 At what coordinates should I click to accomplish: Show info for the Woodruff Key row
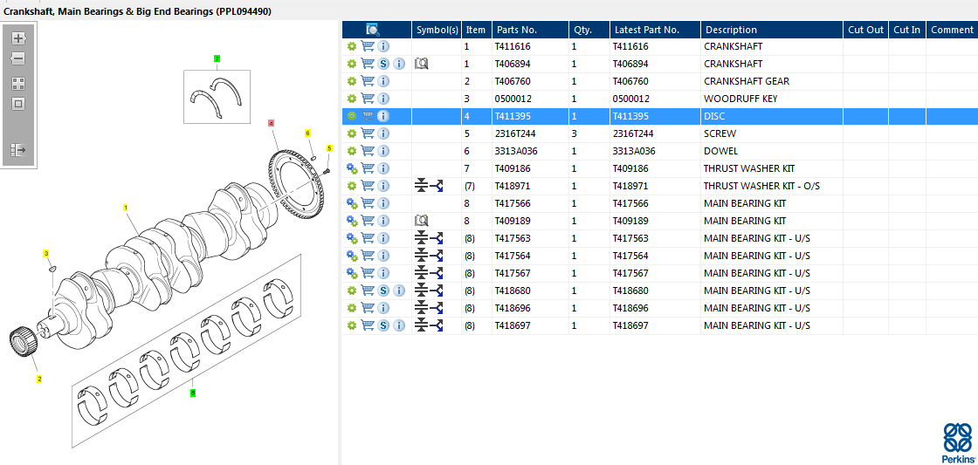(x=383, y=99)
